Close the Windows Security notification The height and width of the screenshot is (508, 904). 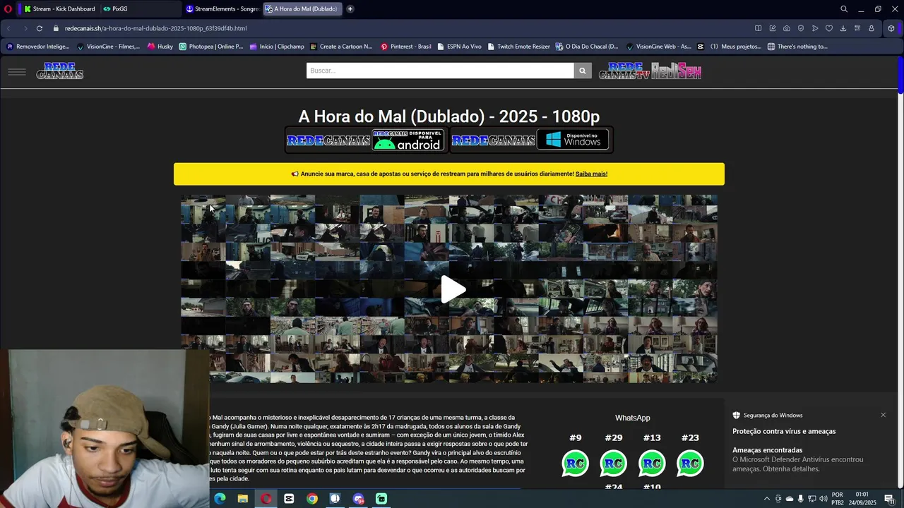click(883, 415)
